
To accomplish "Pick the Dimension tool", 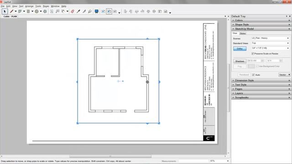I will (x=63, y=11).
